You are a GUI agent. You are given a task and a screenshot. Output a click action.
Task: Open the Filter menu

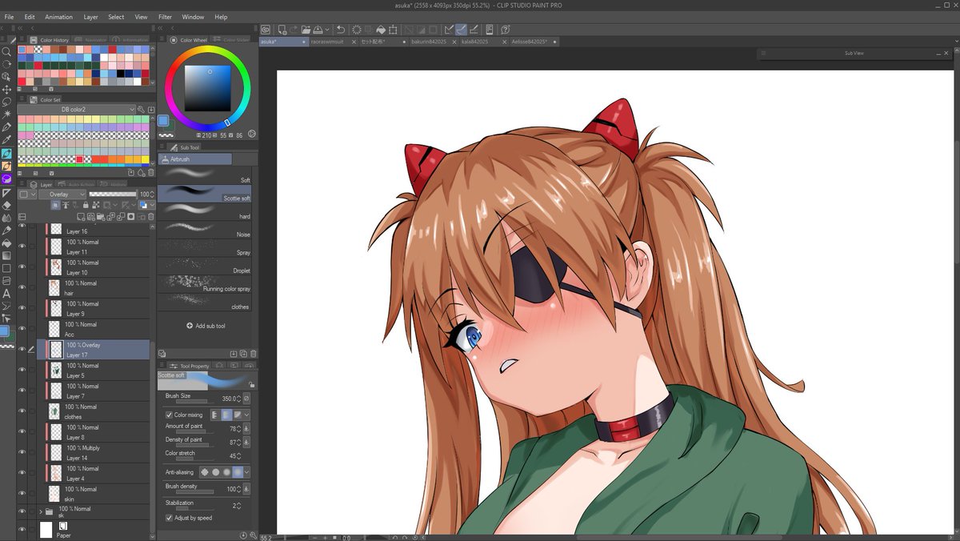point(165,17)
